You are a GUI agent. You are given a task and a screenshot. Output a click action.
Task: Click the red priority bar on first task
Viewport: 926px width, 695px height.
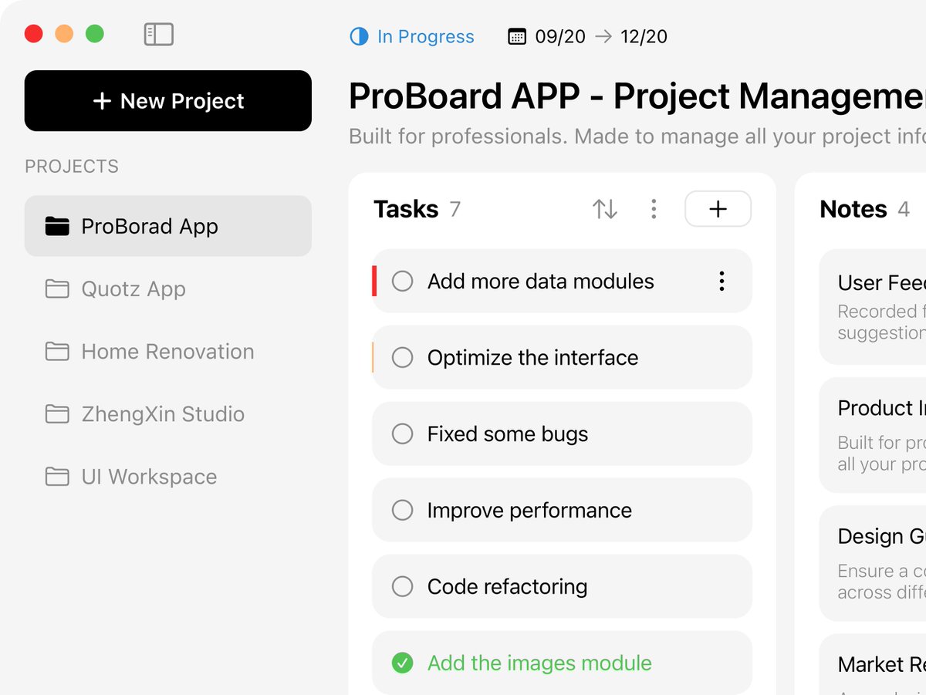(374, 281)
